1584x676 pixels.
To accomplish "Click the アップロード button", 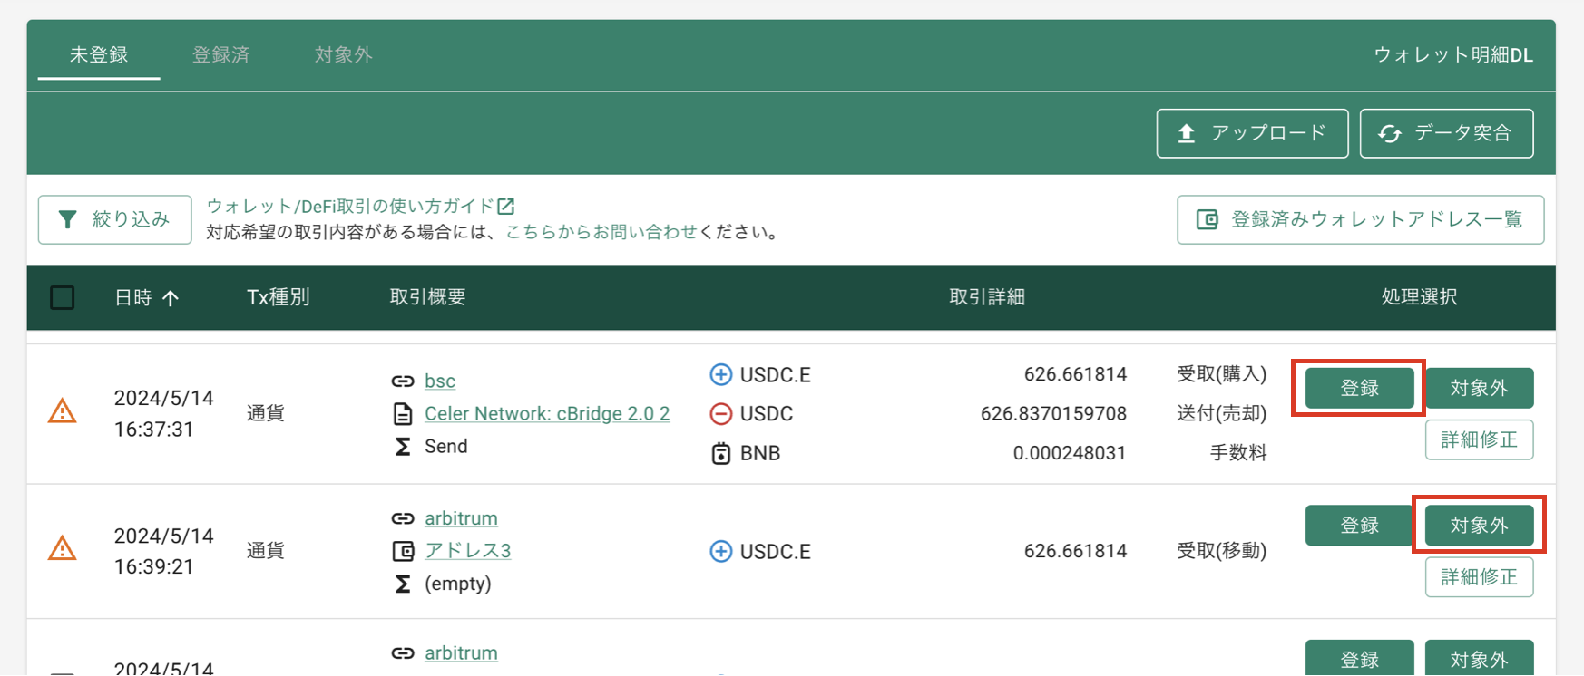I will tap(1252, 133).
